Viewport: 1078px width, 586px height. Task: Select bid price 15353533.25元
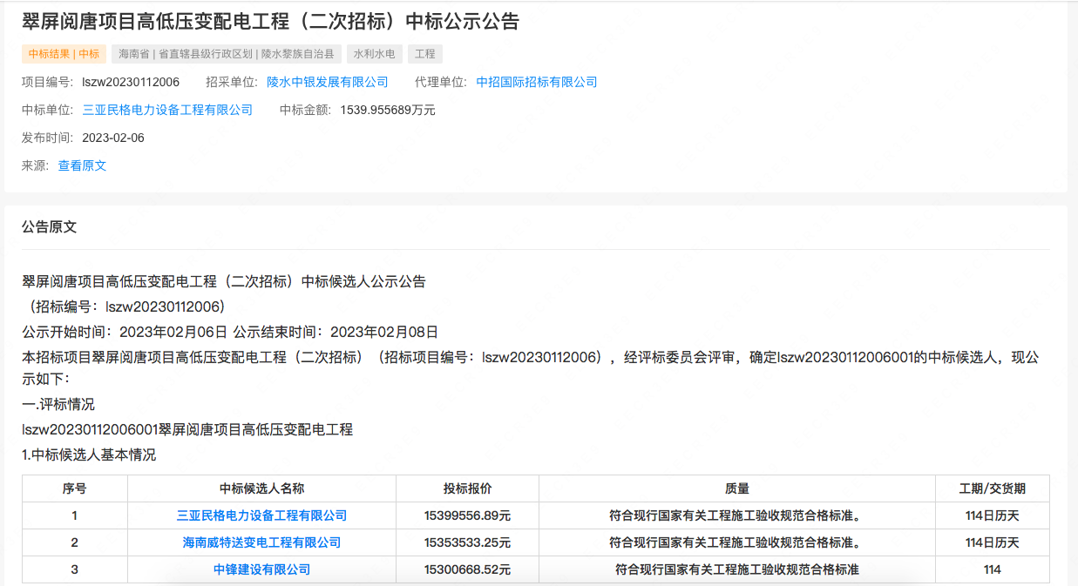click(x=467, y=542)
